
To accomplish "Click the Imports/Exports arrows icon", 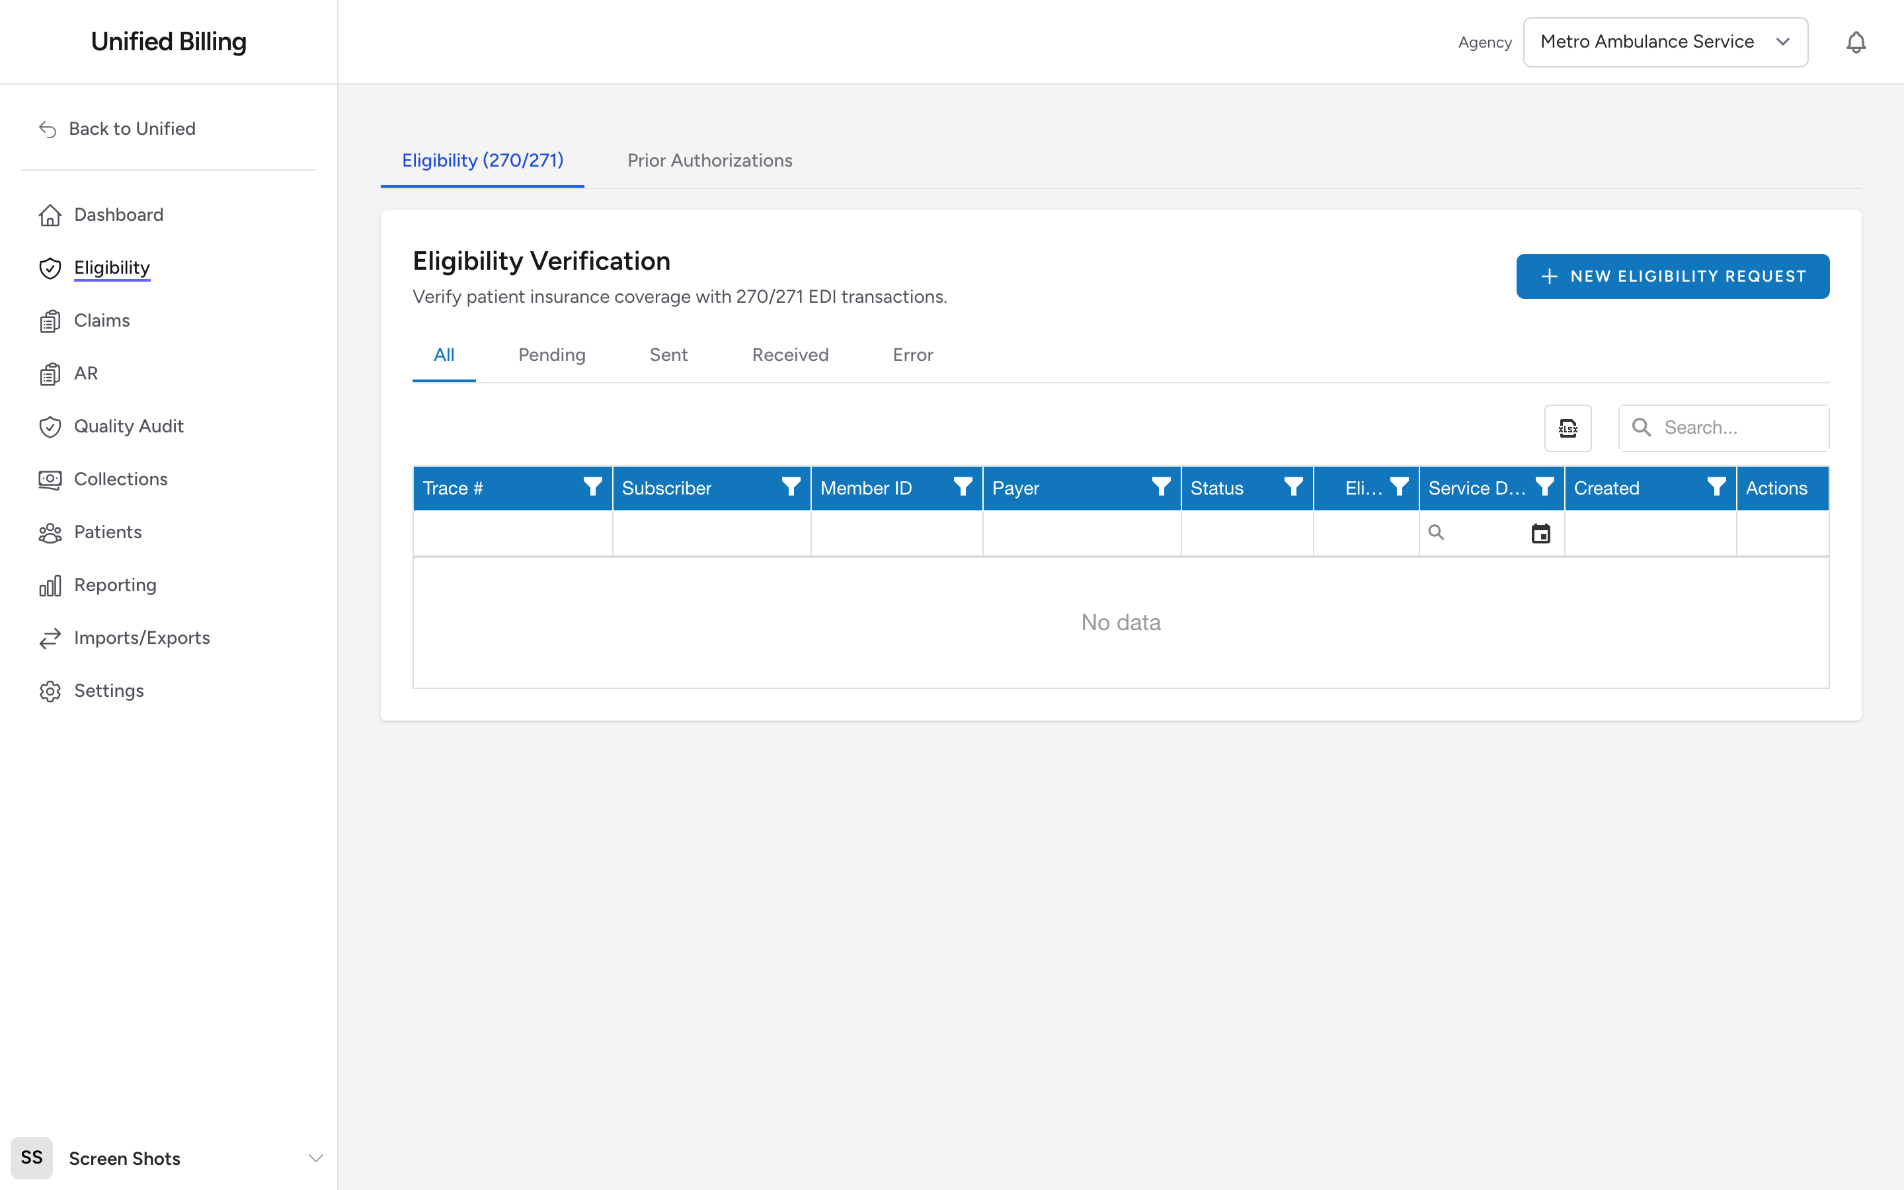I will pyautogui.click(x=50, y=638).
